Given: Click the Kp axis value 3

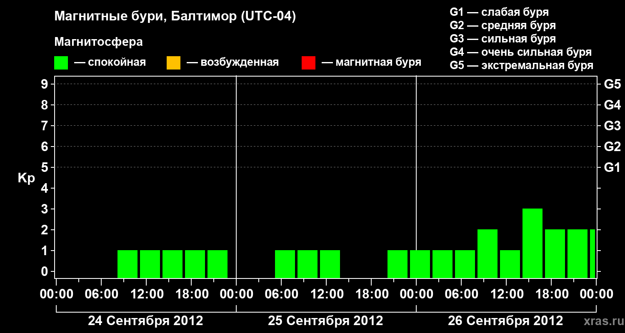Looking at the screenshot, I should click(45, 209).
